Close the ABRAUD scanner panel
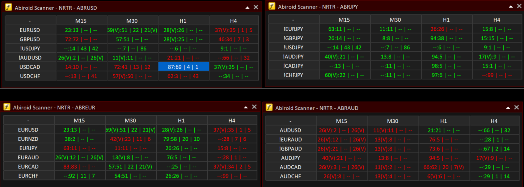 click(x=516, y=108)
